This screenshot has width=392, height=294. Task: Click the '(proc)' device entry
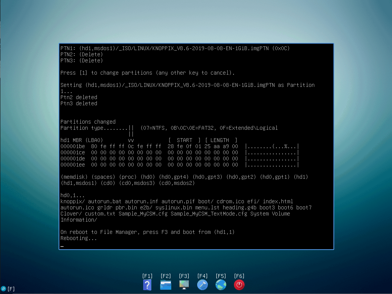click(128, 177)
